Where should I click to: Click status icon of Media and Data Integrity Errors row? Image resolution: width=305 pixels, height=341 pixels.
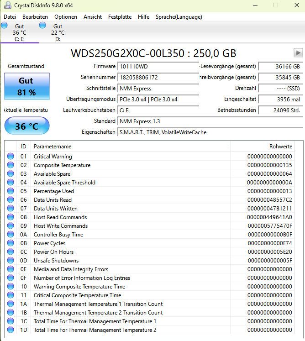tap(11, 269)
